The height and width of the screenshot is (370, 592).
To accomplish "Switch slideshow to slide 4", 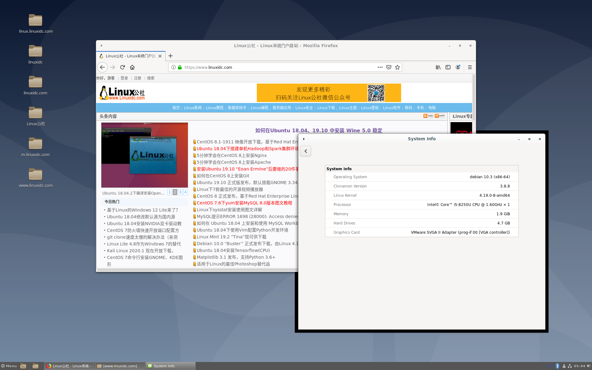I will tap(185, 192).
